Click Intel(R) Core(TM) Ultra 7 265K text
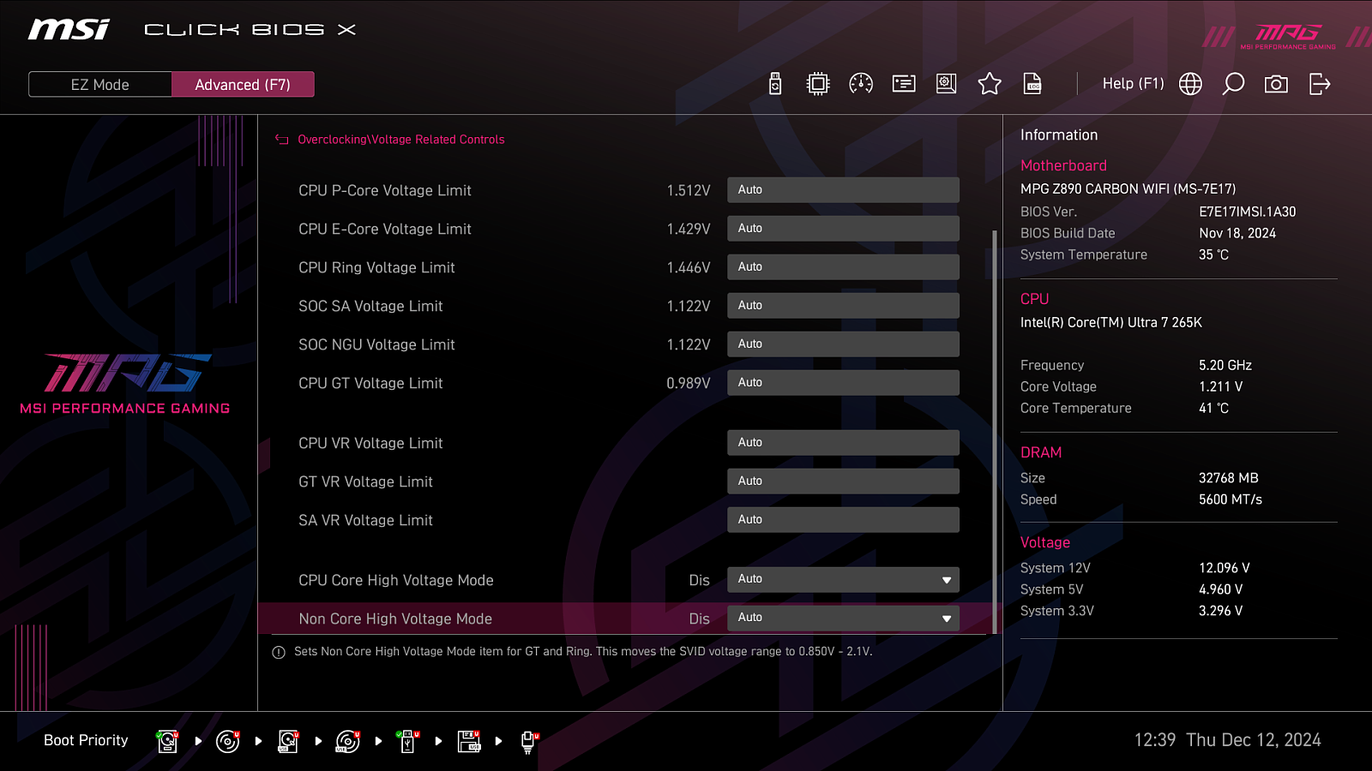Image resolution: width=1372 pixels, height=771 pixels. (1110, 322)
